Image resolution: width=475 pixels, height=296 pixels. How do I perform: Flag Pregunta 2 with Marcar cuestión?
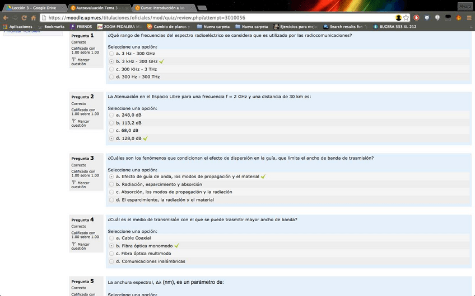(x=80, y=123)
